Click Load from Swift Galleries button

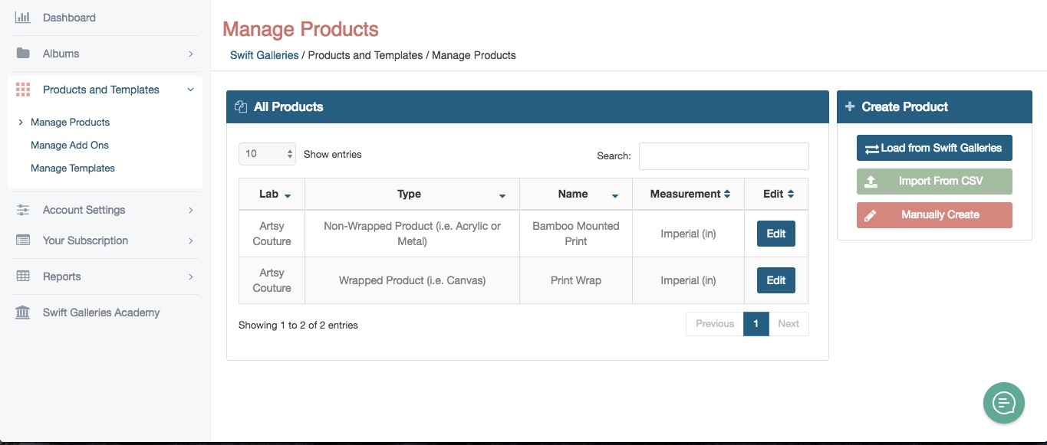tap(934, 148)
